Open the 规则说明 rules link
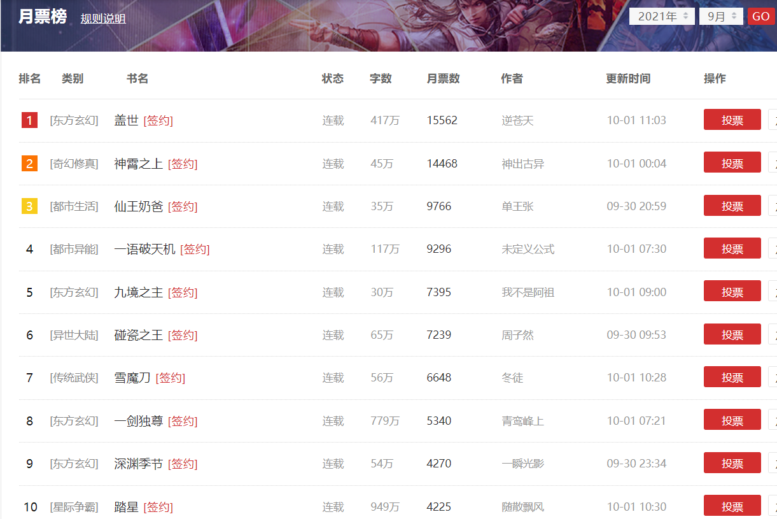The width and height of the screenshot is (777, 519). 103,18
